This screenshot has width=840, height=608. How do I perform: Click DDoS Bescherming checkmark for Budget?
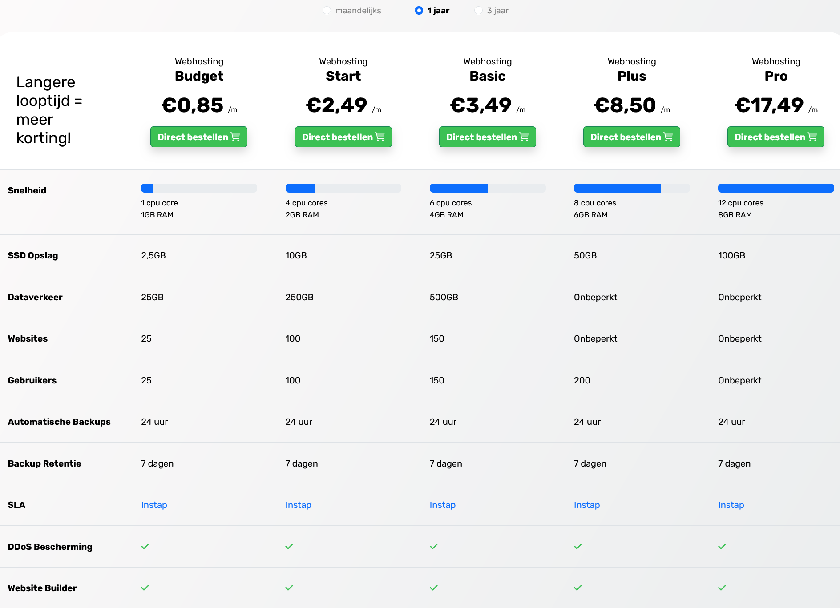(145, 546)
